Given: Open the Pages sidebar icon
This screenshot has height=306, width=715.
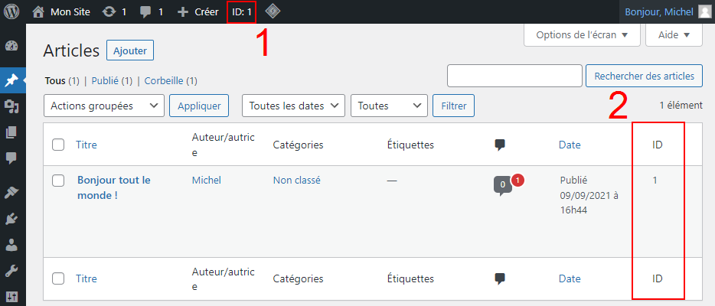Looking at the screenshot, I should 11,132.
